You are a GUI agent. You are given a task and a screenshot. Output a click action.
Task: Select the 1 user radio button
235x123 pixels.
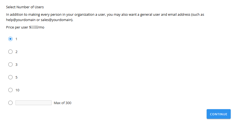(x=10, y=39)
